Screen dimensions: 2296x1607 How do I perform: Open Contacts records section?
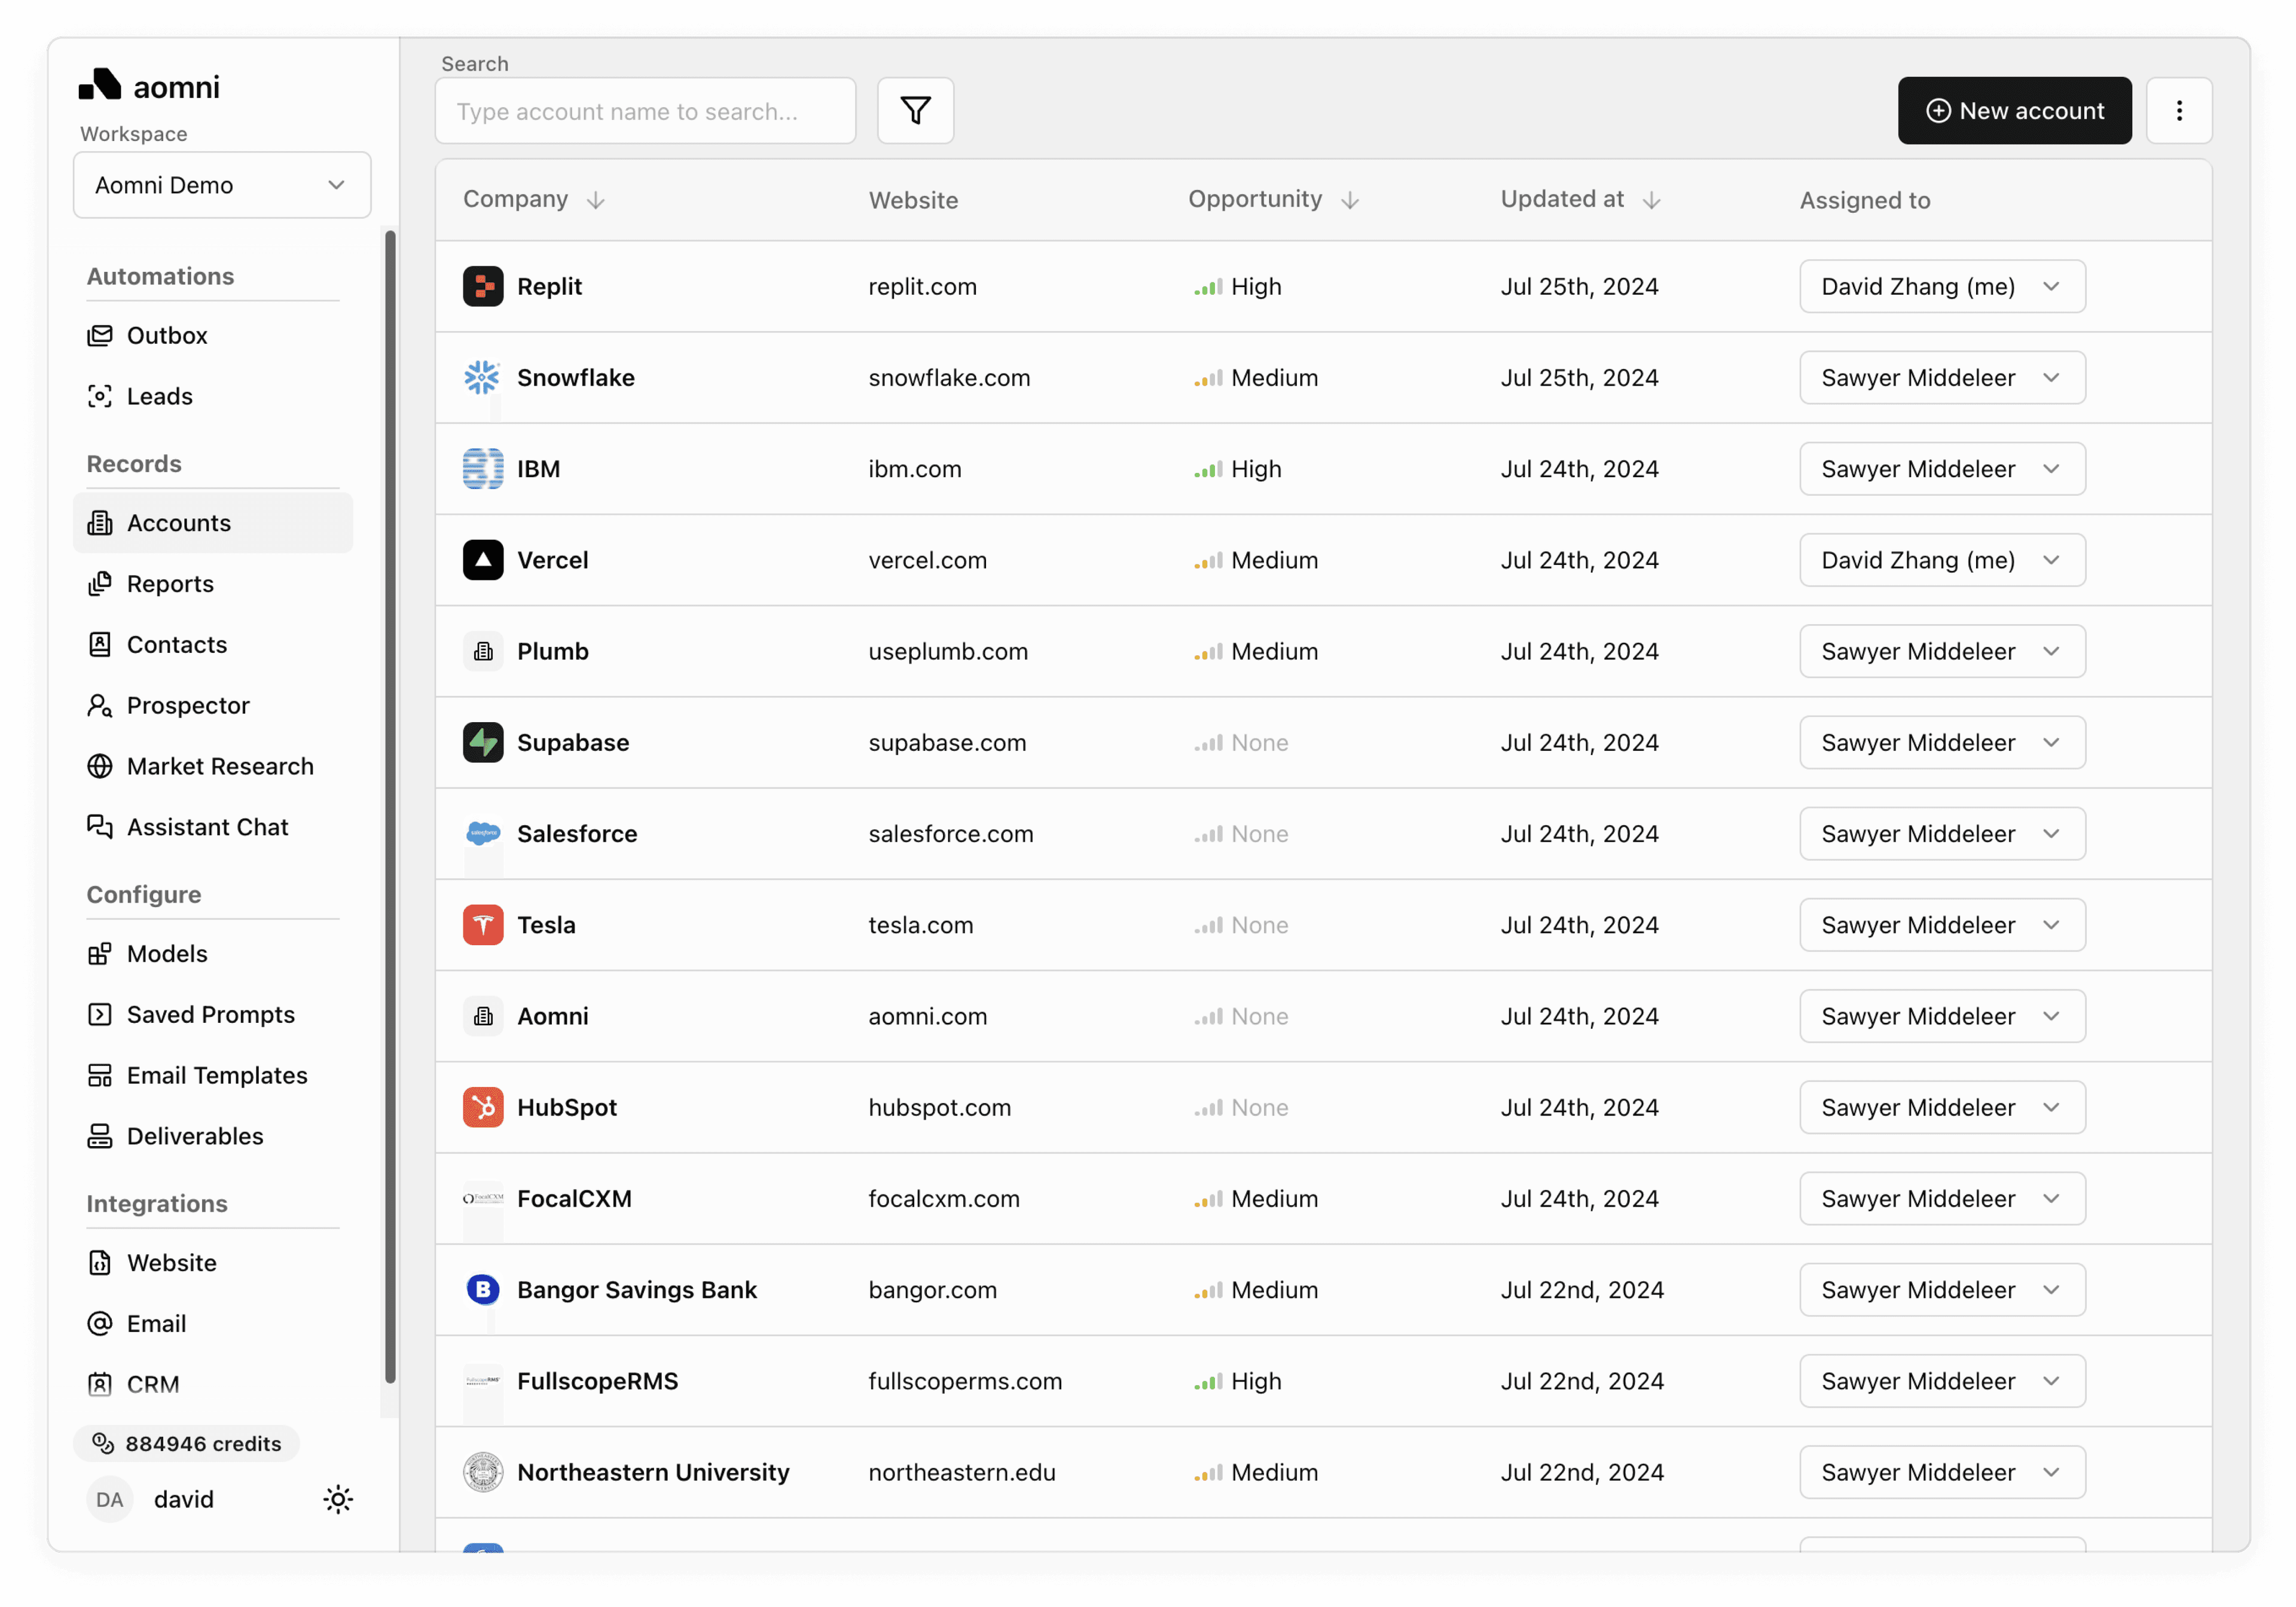[x=176, y=644]
